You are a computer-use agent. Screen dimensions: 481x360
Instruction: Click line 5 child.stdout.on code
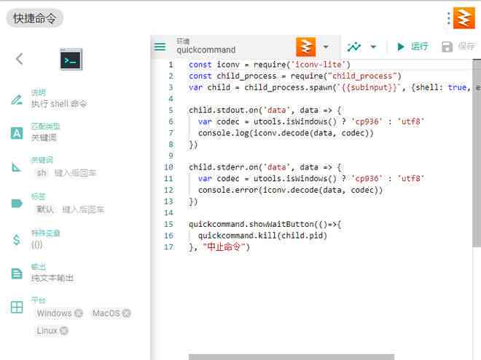click(x=265, y=111)
